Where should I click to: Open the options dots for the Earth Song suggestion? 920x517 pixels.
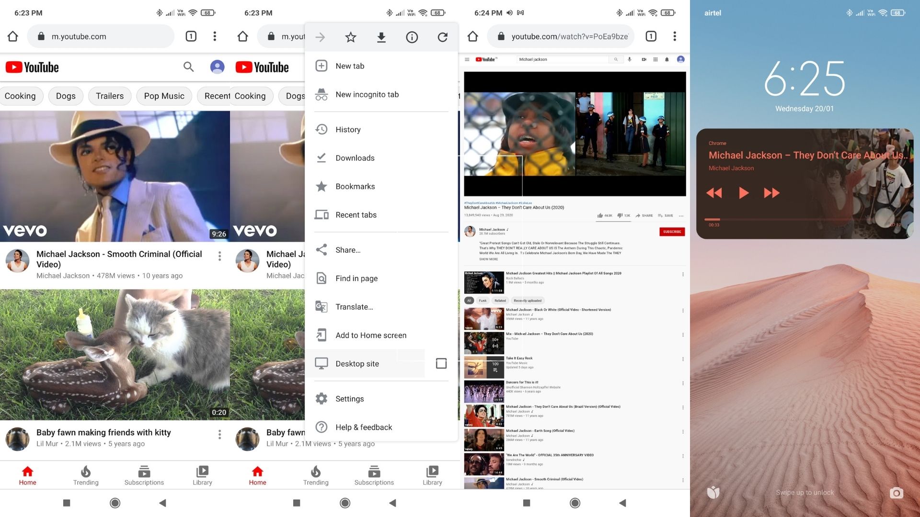click(683, 432)
